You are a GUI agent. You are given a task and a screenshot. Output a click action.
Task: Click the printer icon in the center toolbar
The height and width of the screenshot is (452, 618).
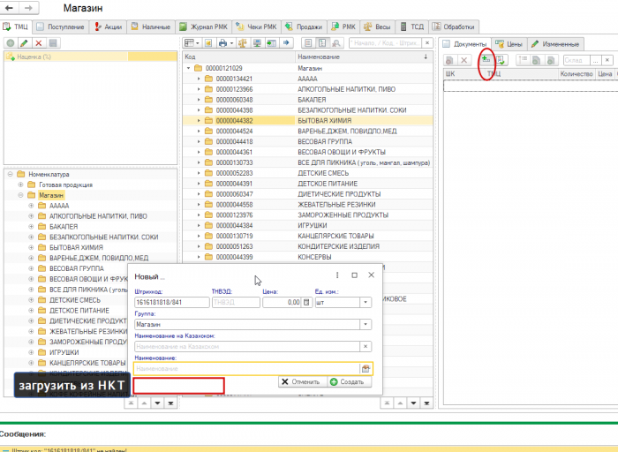coord(225,43)
